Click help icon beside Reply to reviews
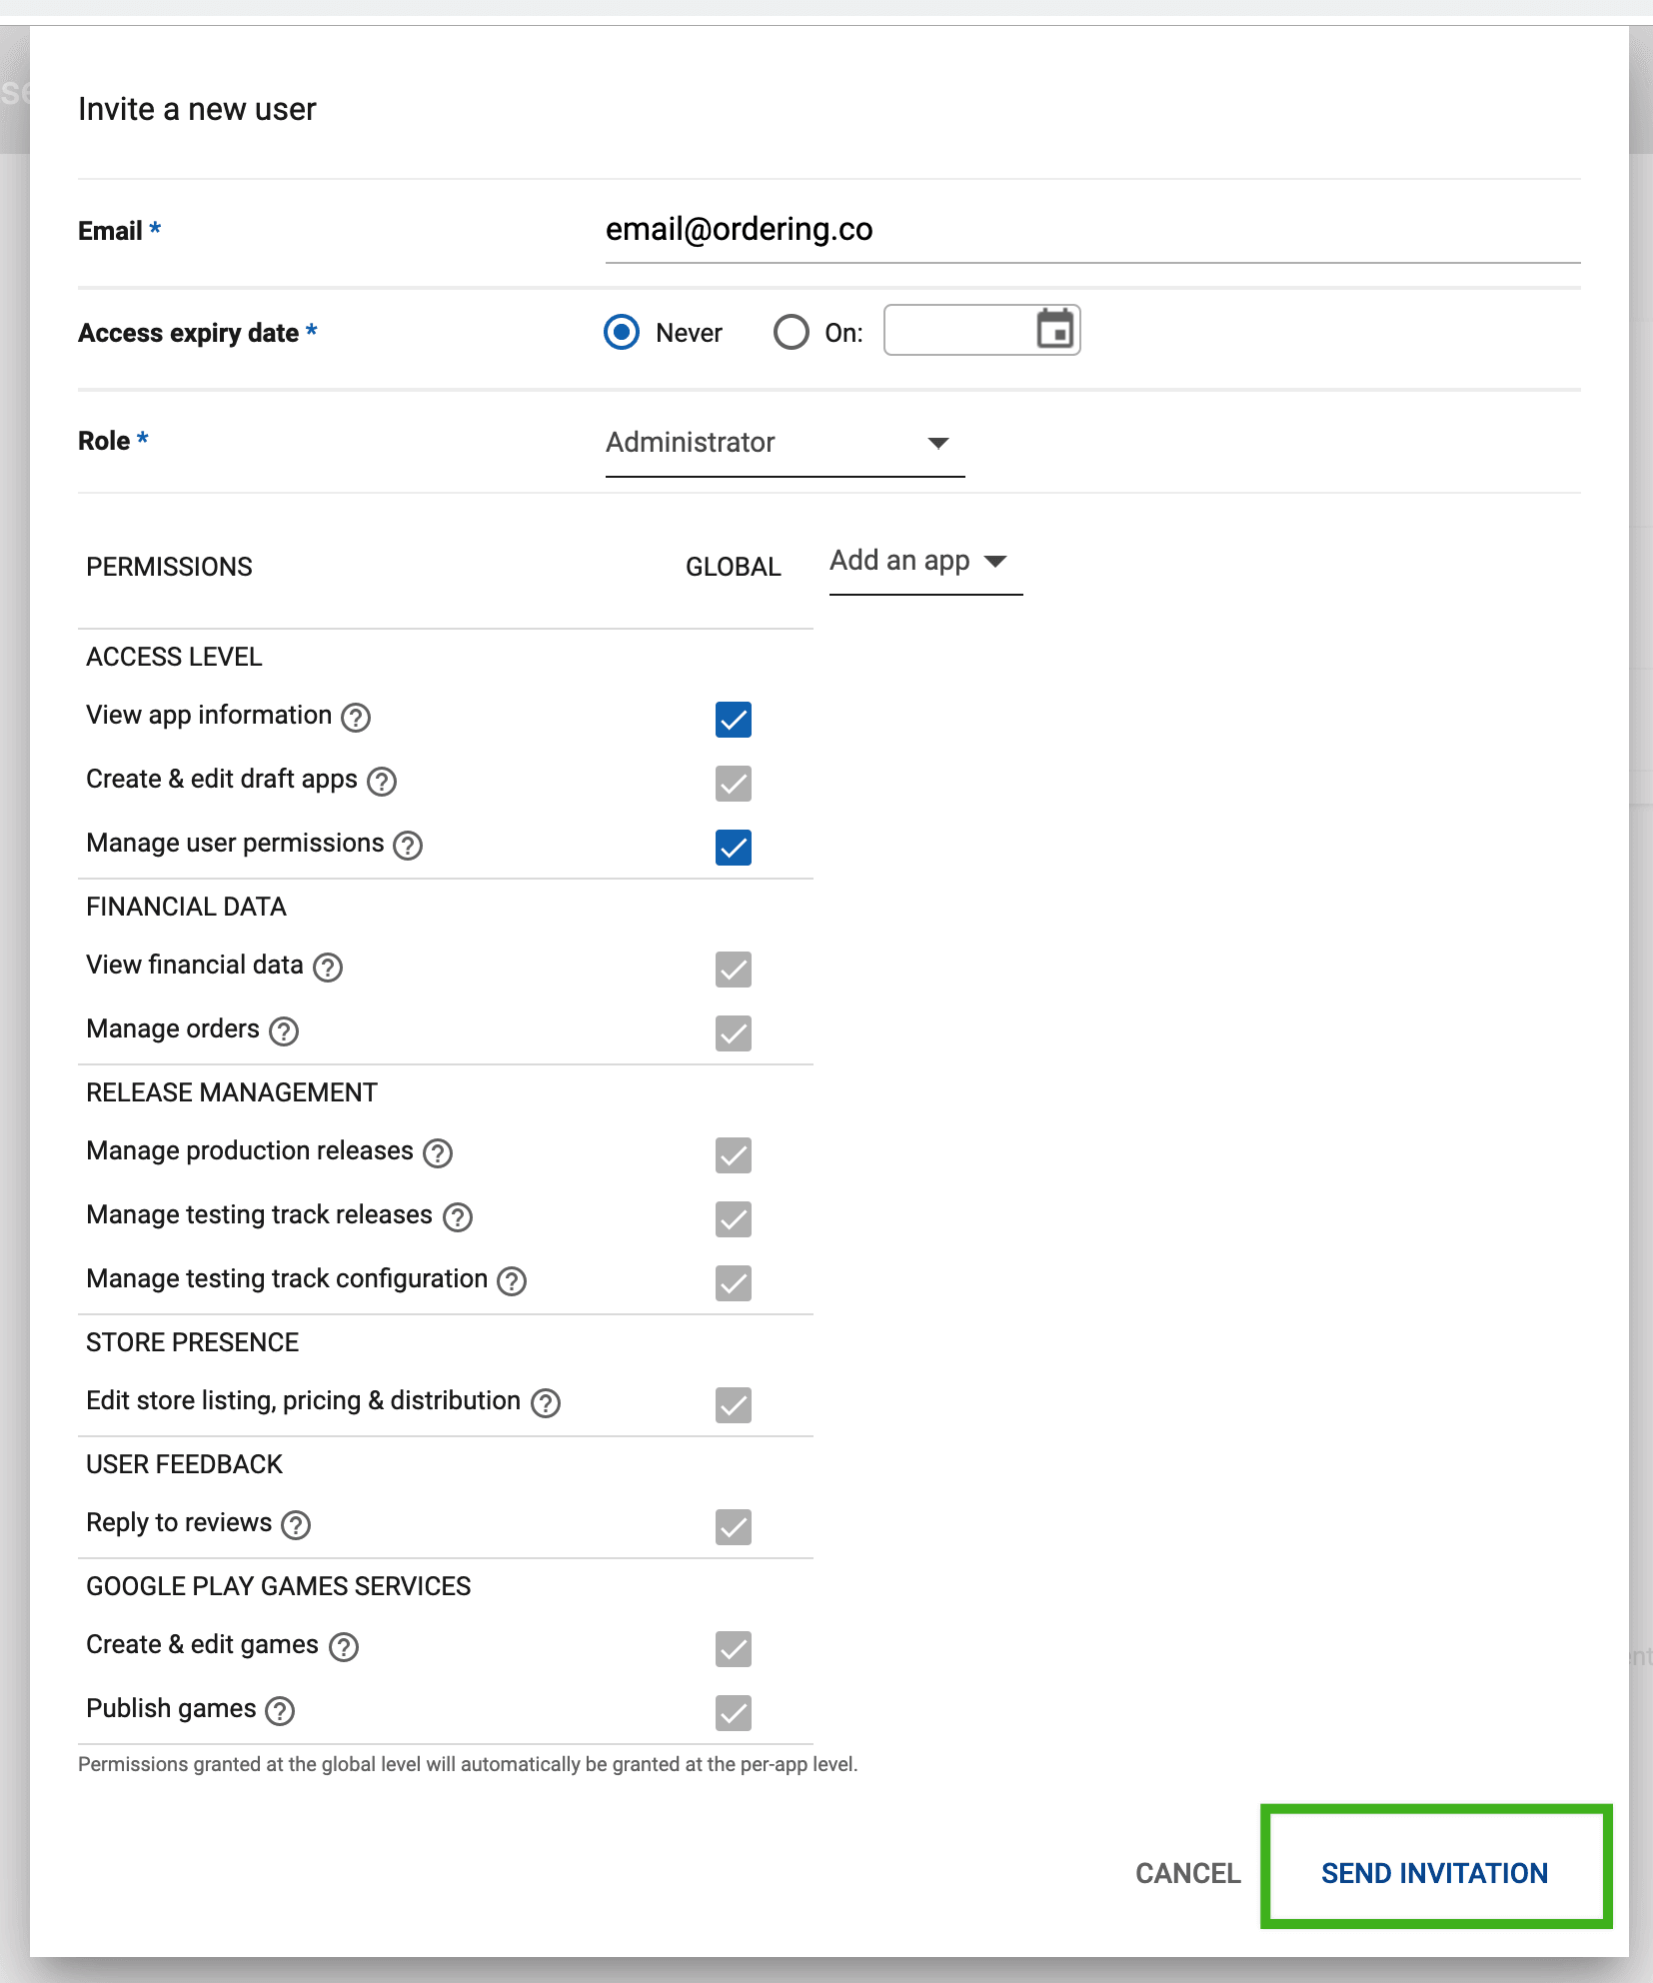The height and width of the screenshot is (1983, 1653). coord(296,1525)
